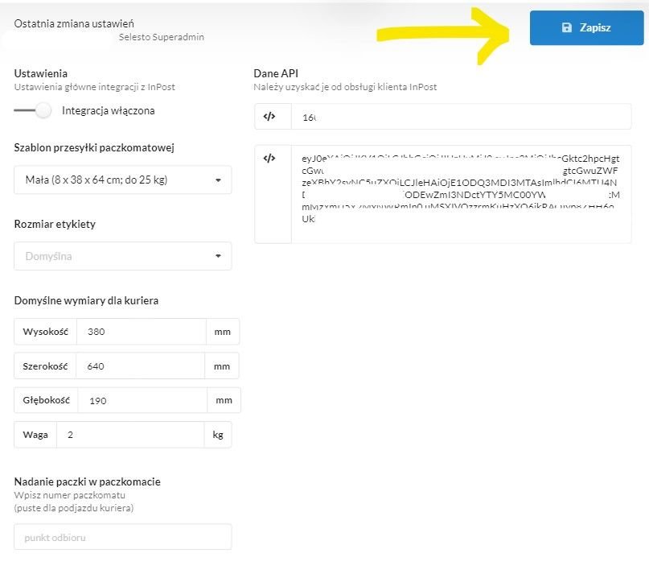Click the Zapisz save button
649x566 pixels.
(x=586, y=27)
